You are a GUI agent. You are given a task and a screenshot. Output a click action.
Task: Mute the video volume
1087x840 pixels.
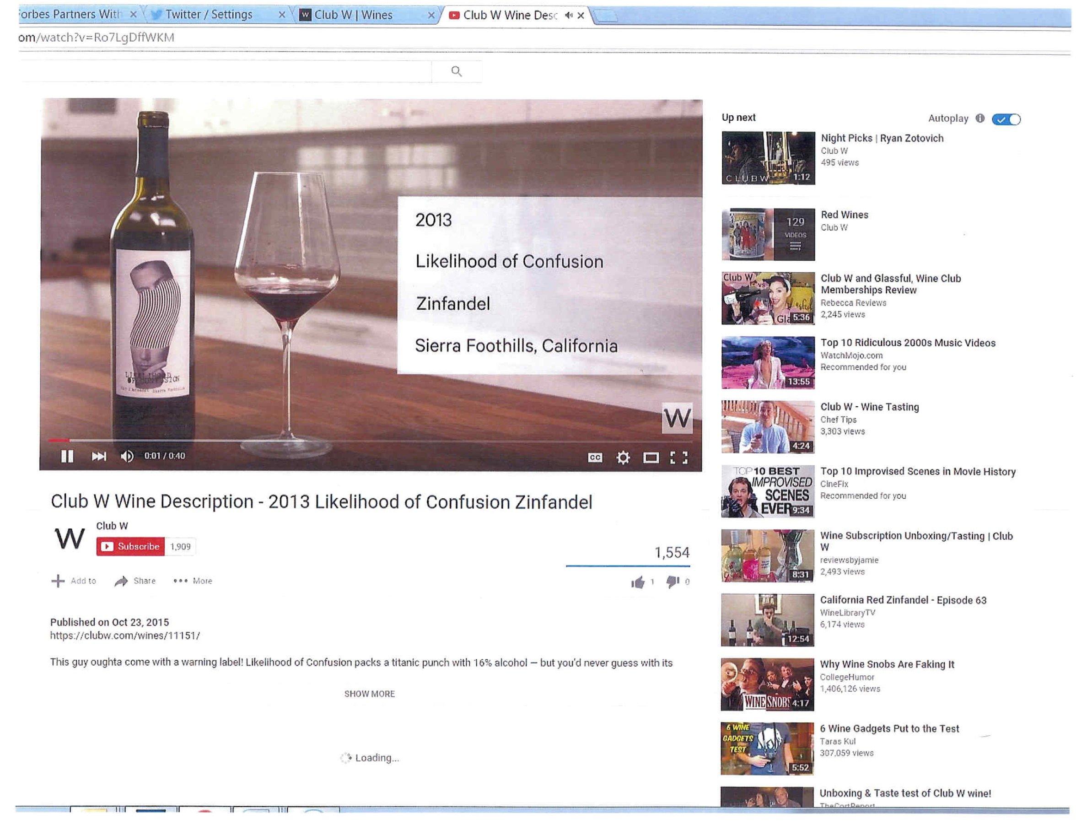pos(127,456)
